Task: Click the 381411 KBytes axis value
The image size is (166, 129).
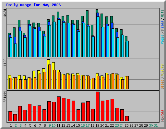Action: [5, 96]
